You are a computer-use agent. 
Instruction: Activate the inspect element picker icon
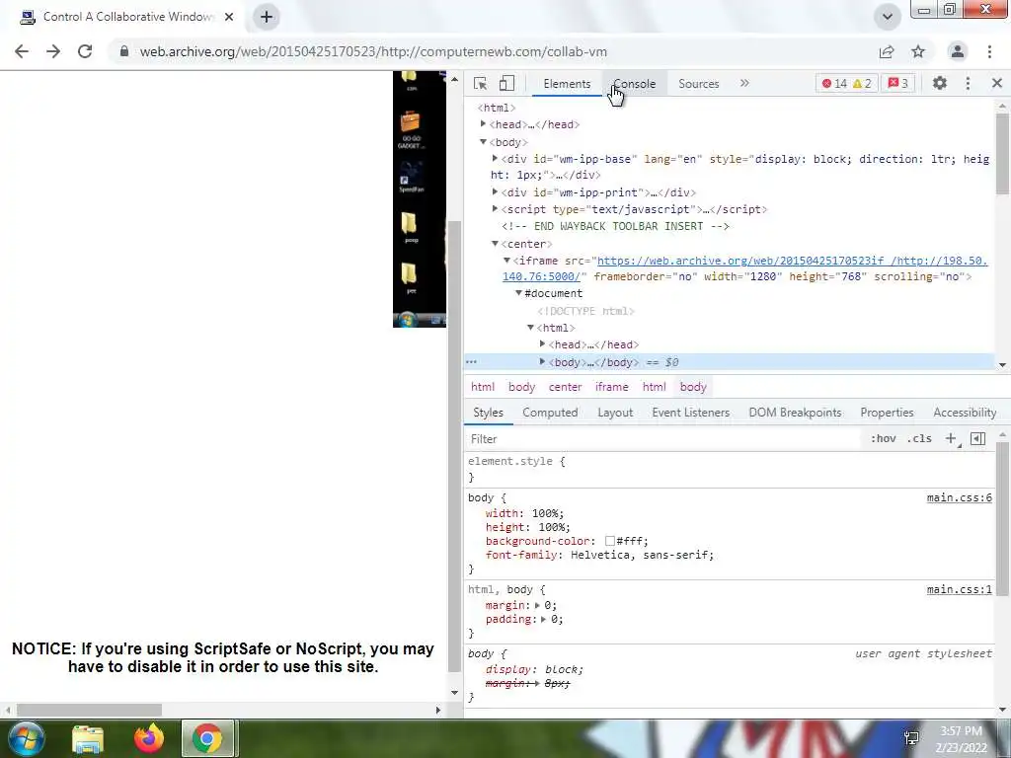tap(480, 83)
